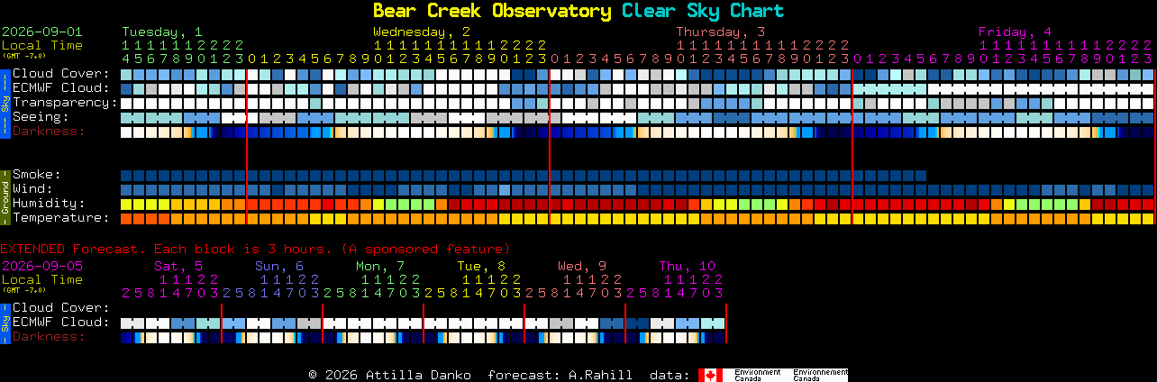Image resolution: width=1157 pixels, height=382 pixels.
Task: Click the first orange Temperature block
Action: pos(126,219)
